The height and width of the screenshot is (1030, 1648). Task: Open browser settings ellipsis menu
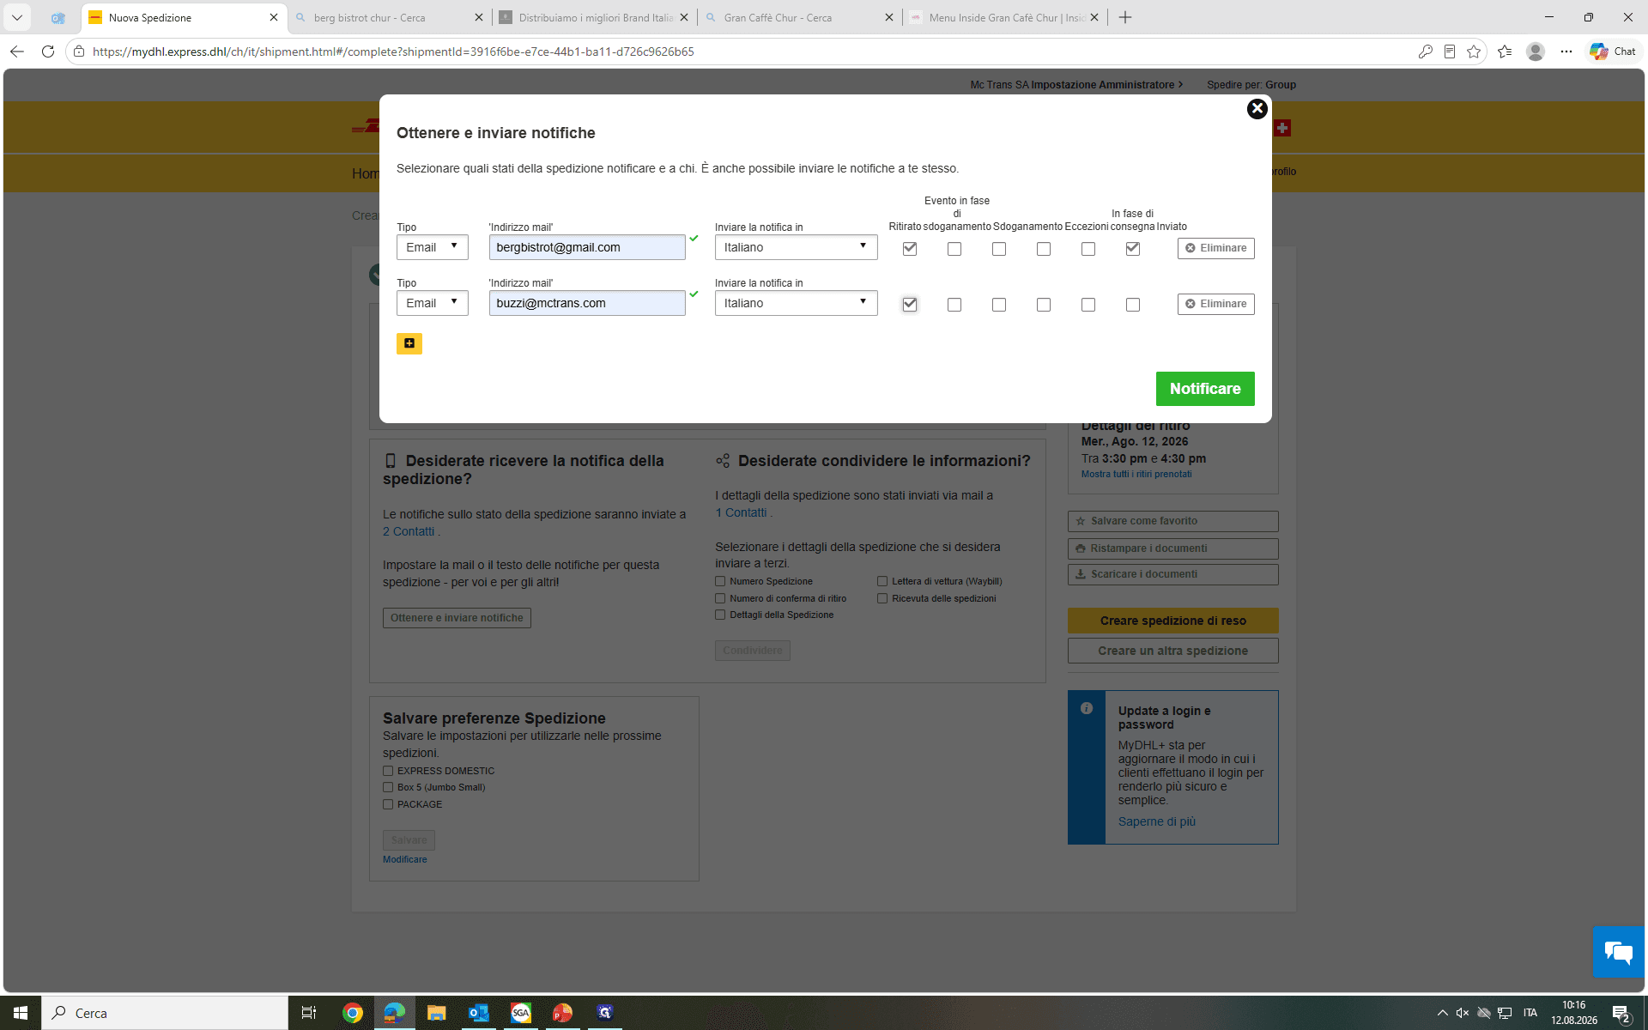click(1566, 51)
